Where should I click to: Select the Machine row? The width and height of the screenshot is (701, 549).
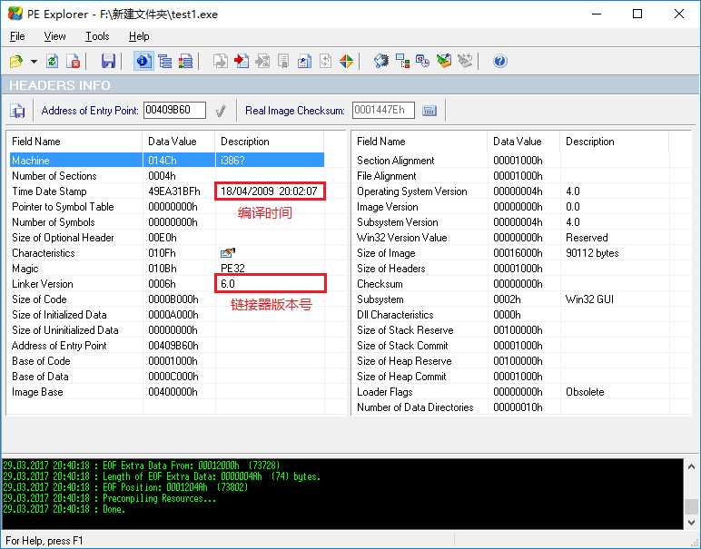coord(167,161)
